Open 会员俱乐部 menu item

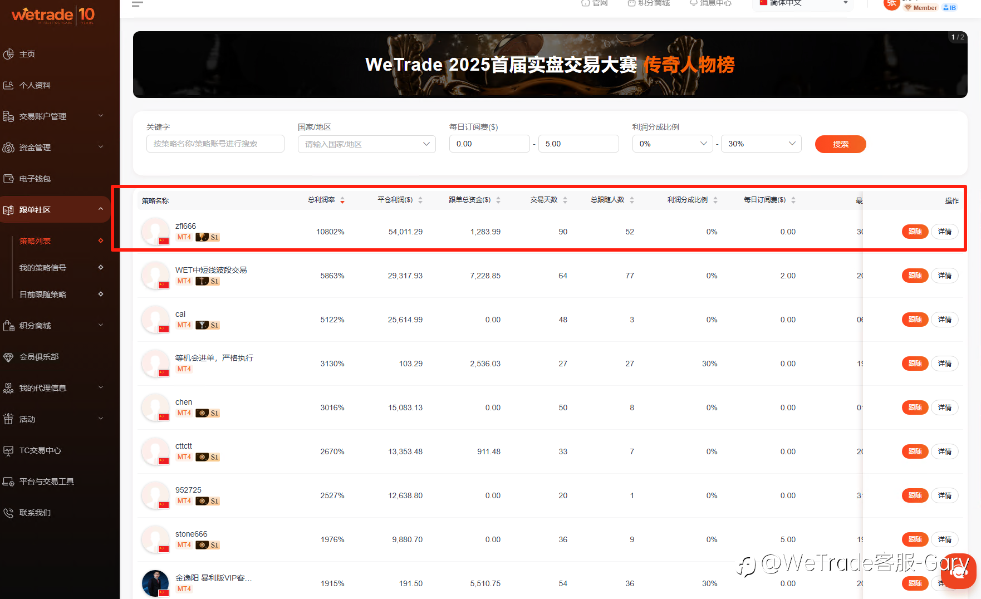(x=39, y=357)
